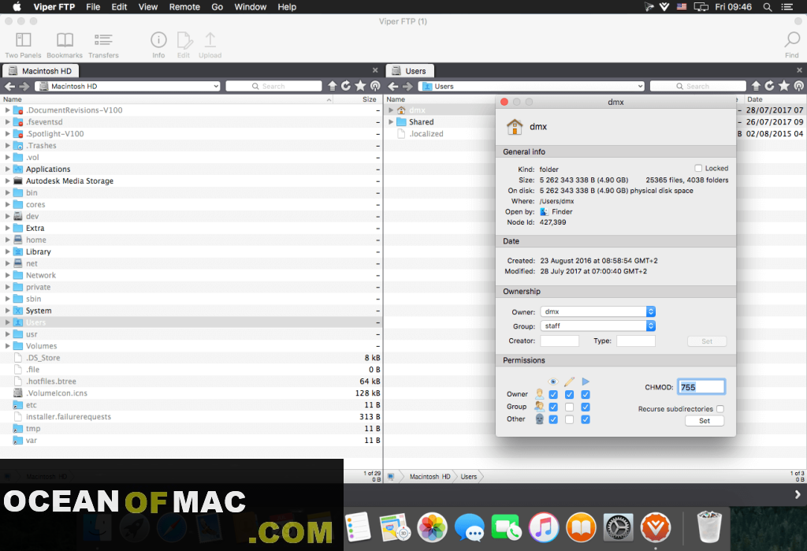Click the Edit icon in the toolbar
The image size is (807, 551).
[184, 40]
